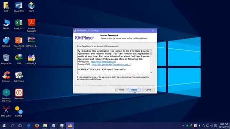230x129 pixels.
Task: Select the Network desktop icon
Action: 6,42
